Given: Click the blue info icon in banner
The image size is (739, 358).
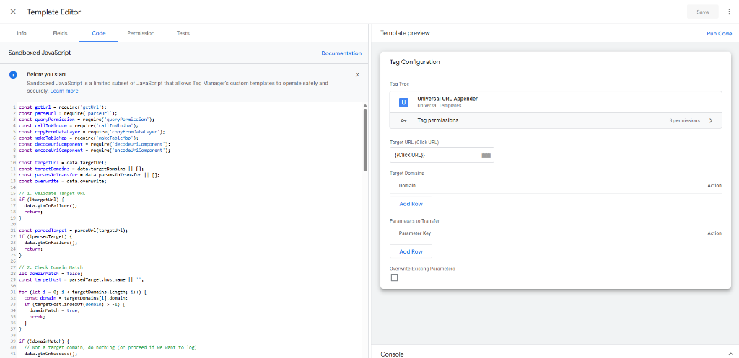Looking at the screenshot, I should [x=13, y=75].
